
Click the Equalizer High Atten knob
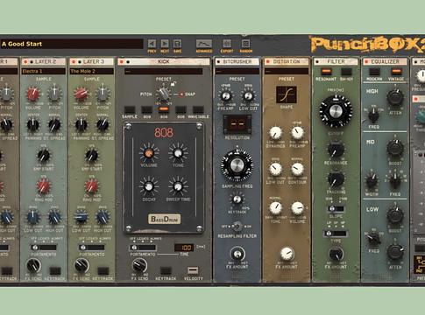(x=395, y=98)
